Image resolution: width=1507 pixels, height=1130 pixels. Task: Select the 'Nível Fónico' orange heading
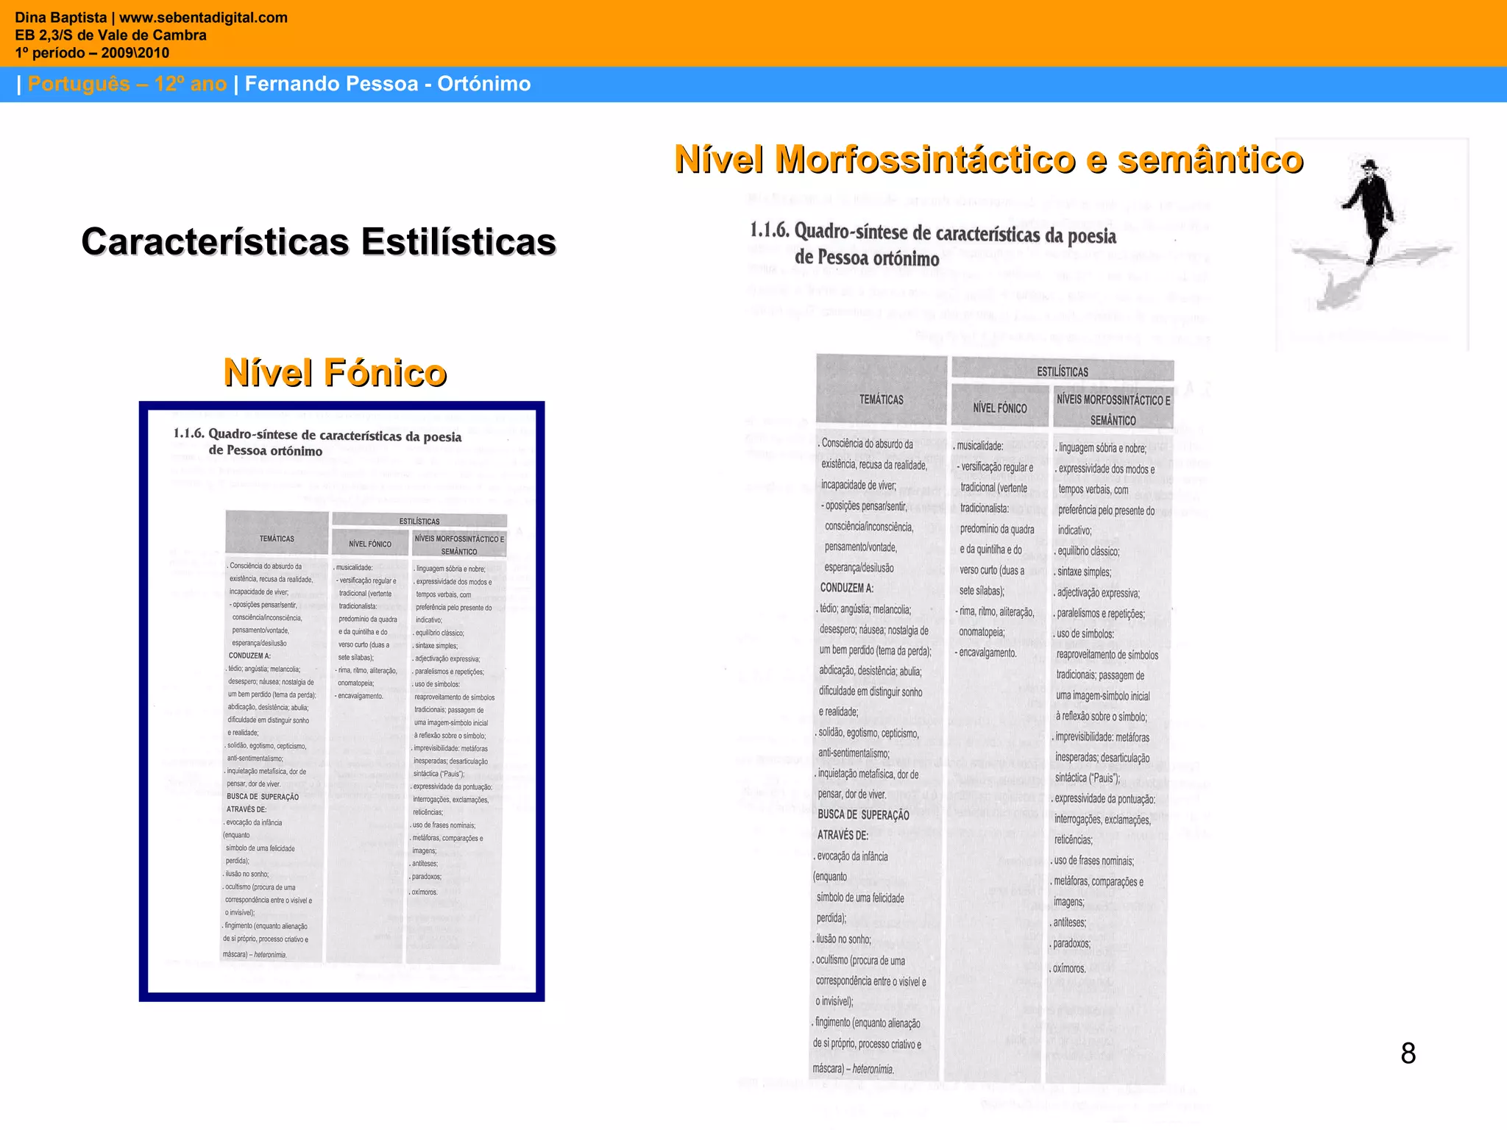pyautogui.click(x=335, y=372)
